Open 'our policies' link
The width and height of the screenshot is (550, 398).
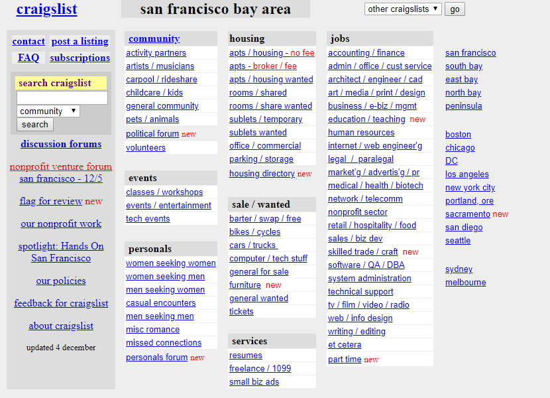coord(61,281)
